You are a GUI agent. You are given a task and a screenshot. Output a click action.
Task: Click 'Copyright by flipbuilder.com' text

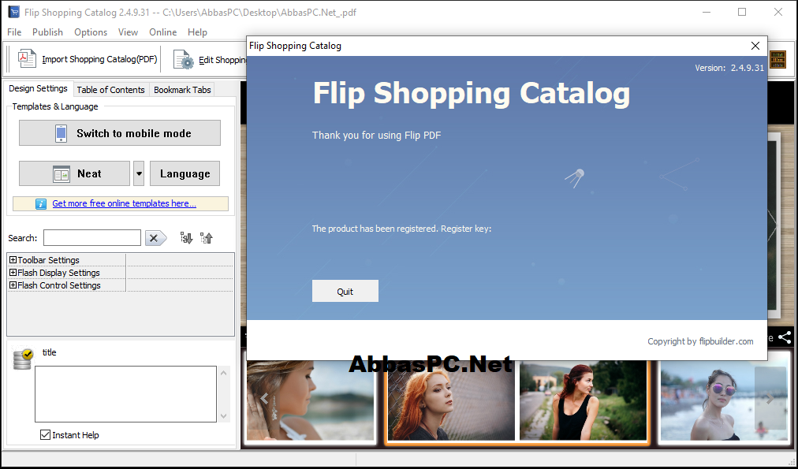700,341
